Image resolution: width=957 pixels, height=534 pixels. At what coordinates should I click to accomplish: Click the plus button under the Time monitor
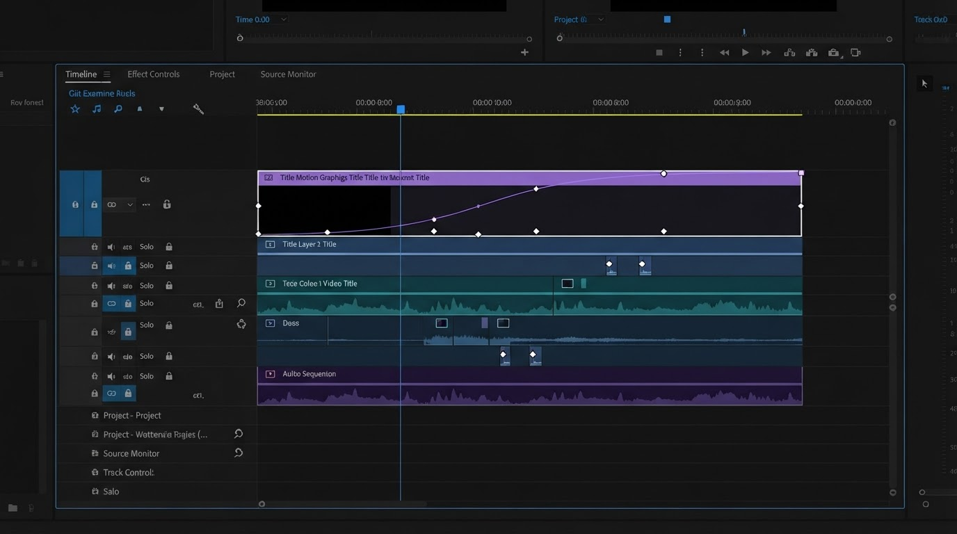(524, 52)
